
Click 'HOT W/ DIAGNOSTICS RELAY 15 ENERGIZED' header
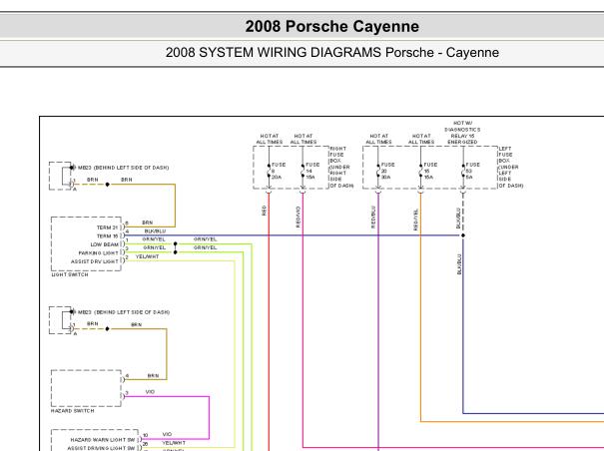tap(462, 133)
